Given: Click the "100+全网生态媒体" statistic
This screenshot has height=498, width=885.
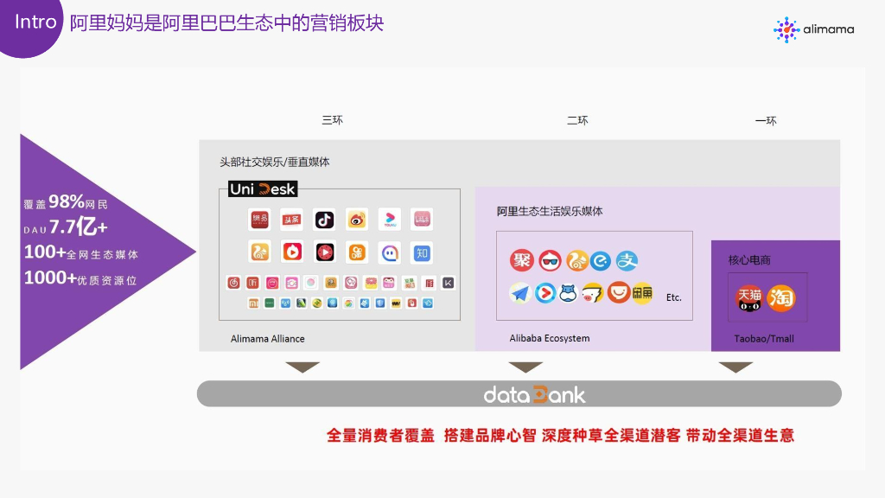Looking at the screenshot, I should coord(80,252).
